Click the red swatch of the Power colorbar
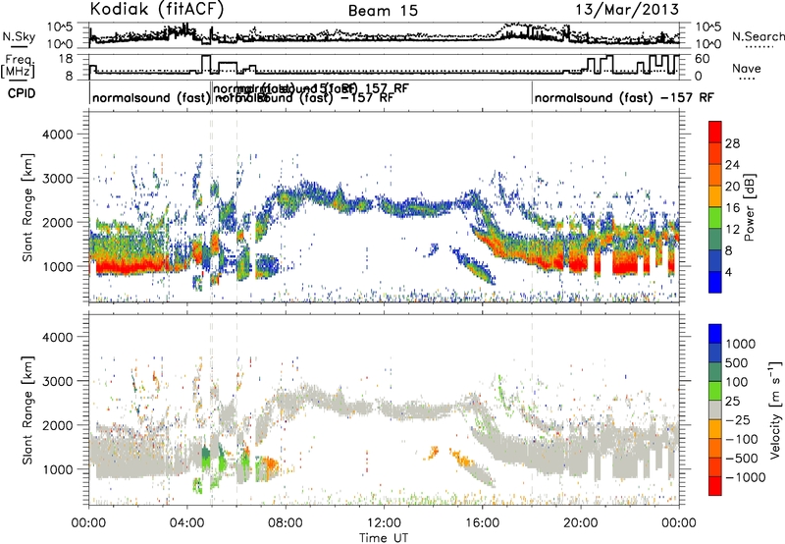The height and width of the screenshot is (544, 785). pyautogui.click(x=715, y=132)
